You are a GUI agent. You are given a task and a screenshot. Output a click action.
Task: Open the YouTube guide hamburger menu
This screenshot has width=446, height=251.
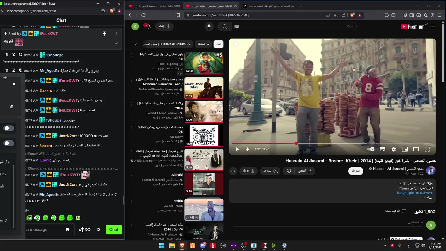pyautogui.click(x=433, y=26)
